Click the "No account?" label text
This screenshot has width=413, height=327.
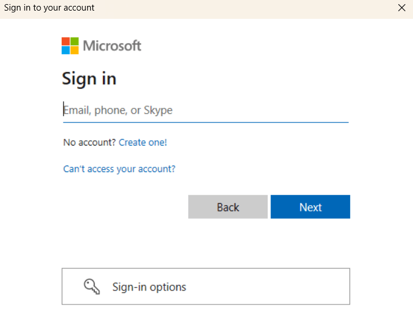click(89, 142)
